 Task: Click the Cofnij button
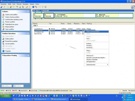tap(6, 86)
